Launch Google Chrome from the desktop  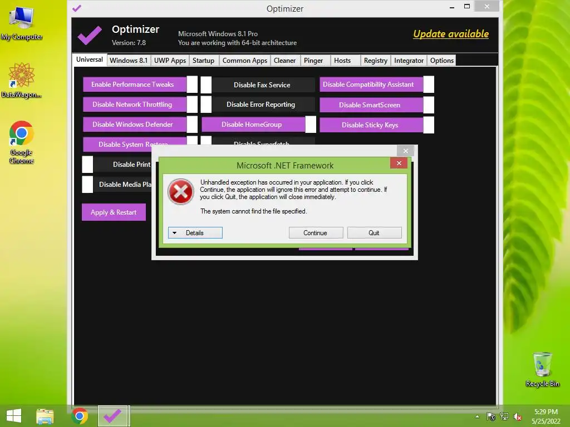point(22,142)
